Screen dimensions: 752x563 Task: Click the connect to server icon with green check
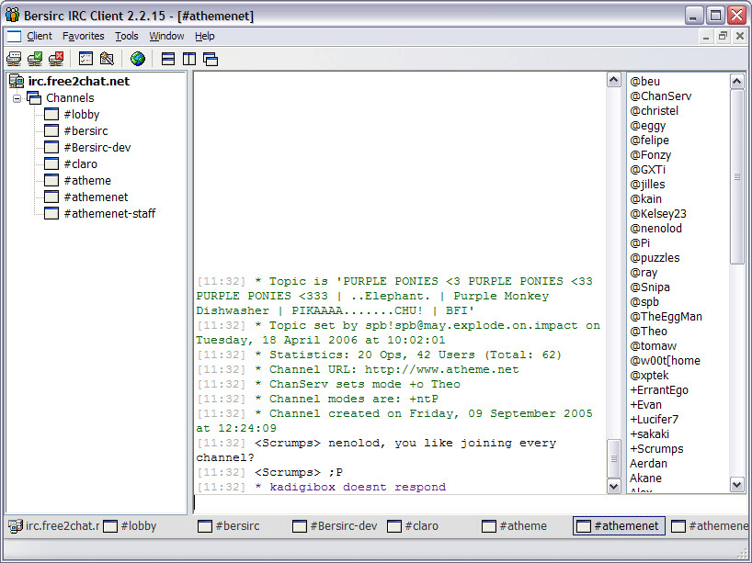pyautogui.click(x=35, y=59)
